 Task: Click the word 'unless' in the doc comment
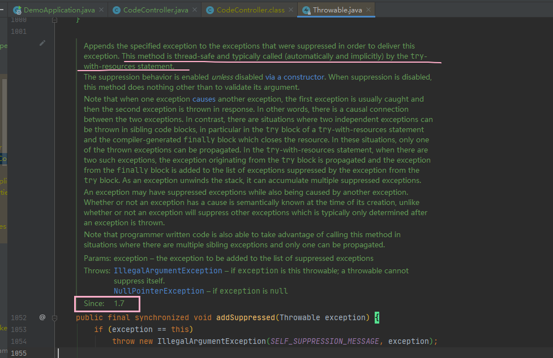click(222, 77)
